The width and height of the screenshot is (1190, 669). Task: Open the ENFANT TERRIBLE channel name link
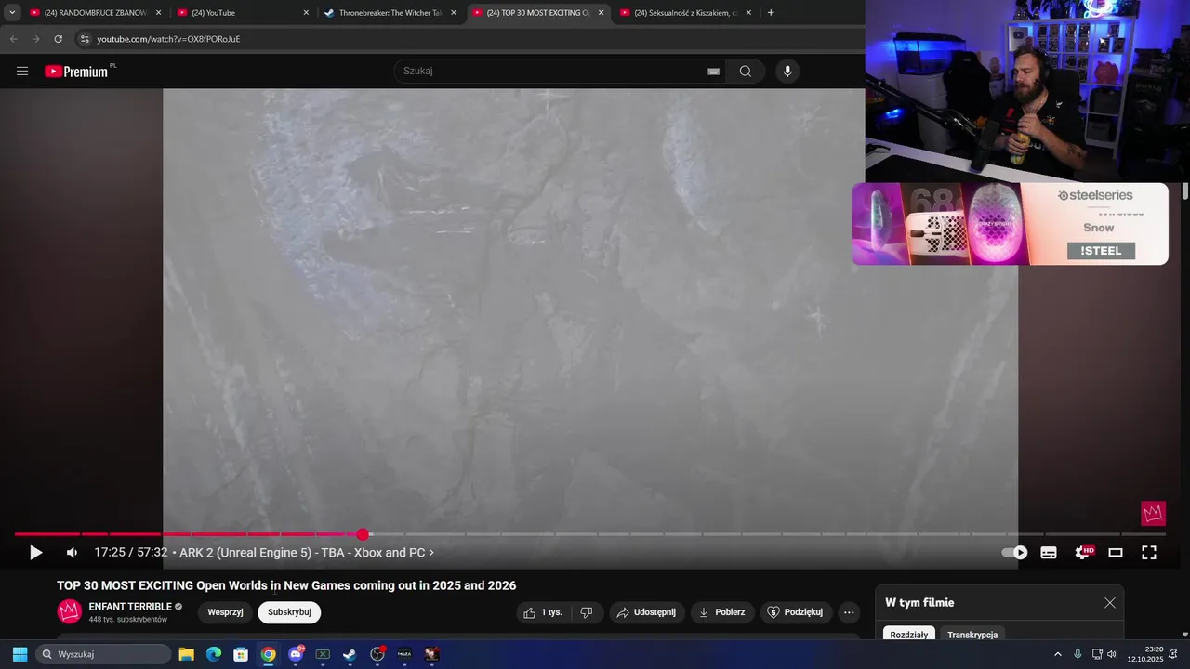(130, 607)
